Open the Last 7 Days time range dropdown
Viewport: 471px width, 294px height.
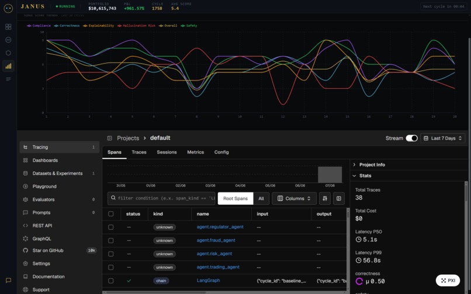[x=443, y=138]
